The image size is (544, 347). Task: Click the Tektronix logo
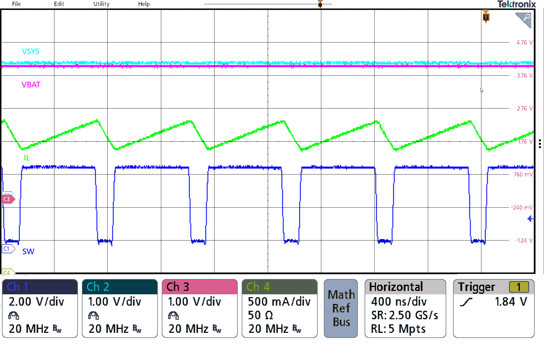point(517,4)
